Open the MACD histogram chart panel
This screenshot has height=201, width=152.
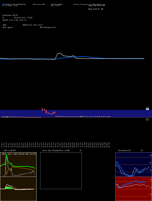(18, 189)
